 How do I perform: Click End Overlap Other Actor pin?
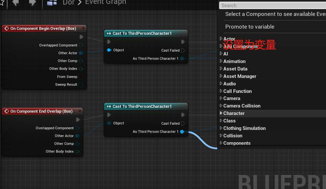[77, 136]
